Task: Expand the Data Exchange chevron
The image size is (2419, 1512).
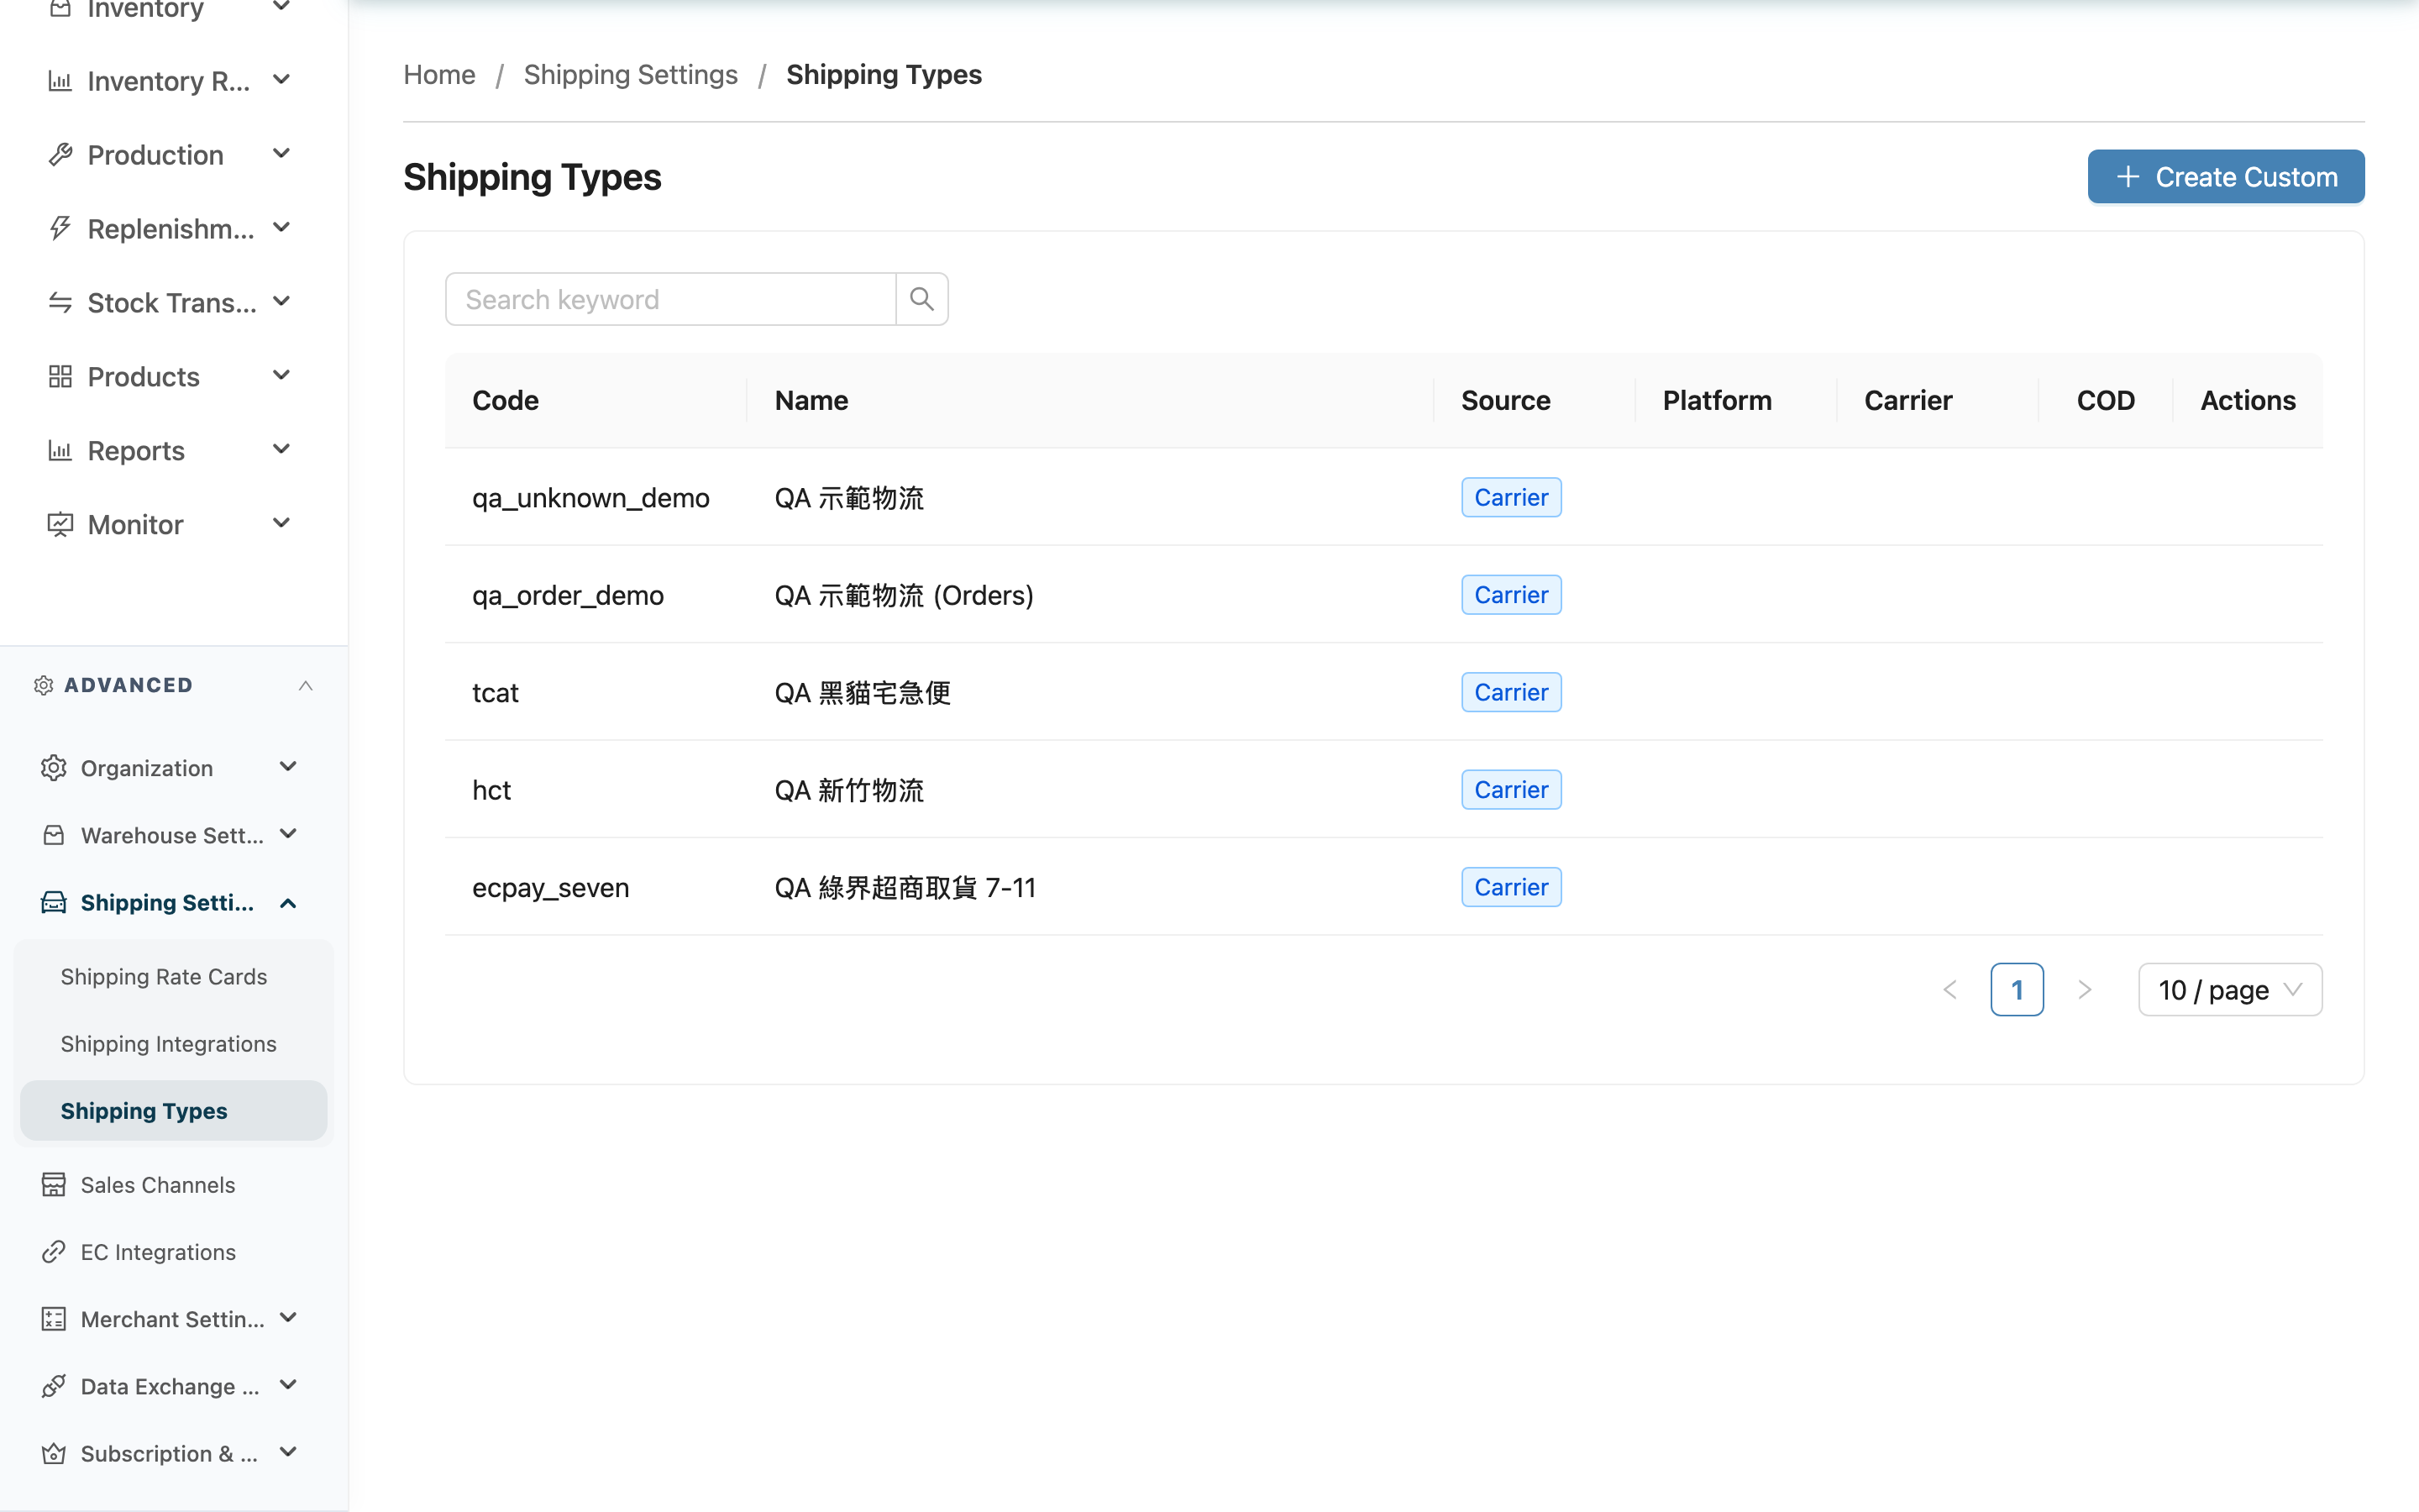Action: click(x=288, y=1385)
